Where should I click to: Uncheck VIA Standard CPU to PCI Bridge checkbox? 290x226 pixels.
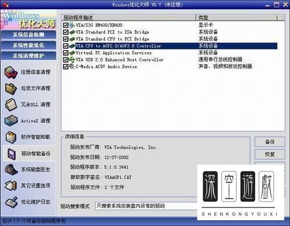click(66, 39)
